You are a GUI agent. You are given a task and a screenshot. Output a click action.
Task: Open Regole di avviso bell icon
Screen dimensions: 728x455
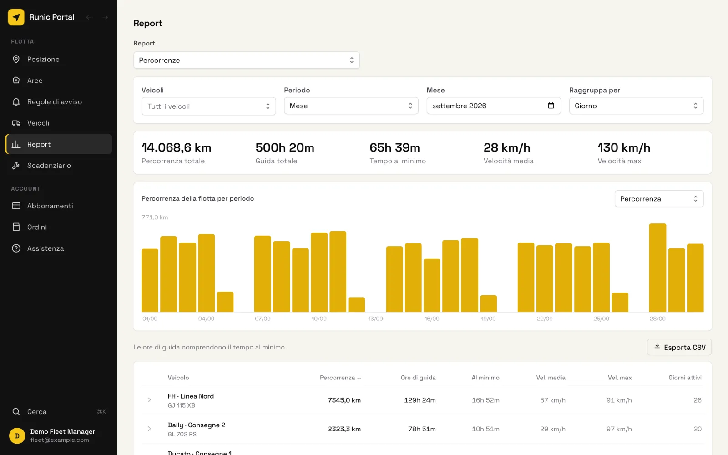(16, 102)
